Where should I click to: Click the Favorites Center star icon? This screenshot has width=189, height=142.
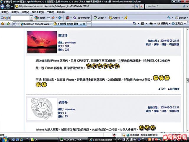2,24
